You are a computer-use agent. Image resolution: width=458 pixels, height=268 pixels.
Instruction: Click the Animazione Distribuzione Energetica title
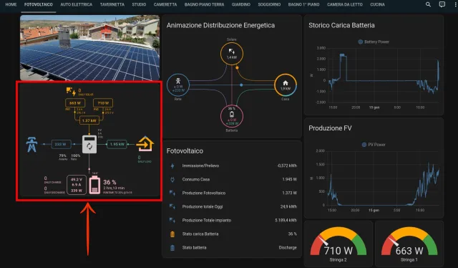[220, 26]
